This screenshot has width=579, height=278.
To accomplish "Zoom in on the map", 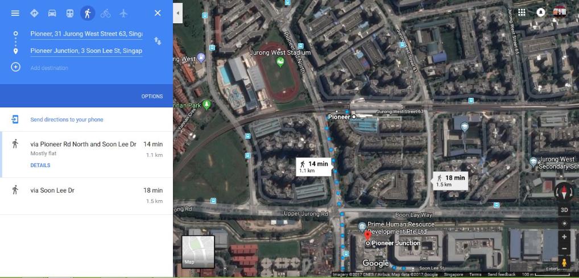I will pos(564,236).
